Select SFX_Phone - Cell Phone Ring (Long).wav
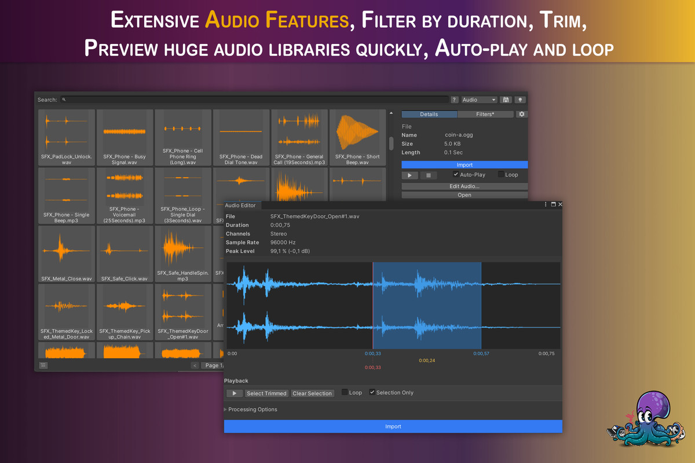This screenshot has width=695, height=463. click(x=183, y=138)
